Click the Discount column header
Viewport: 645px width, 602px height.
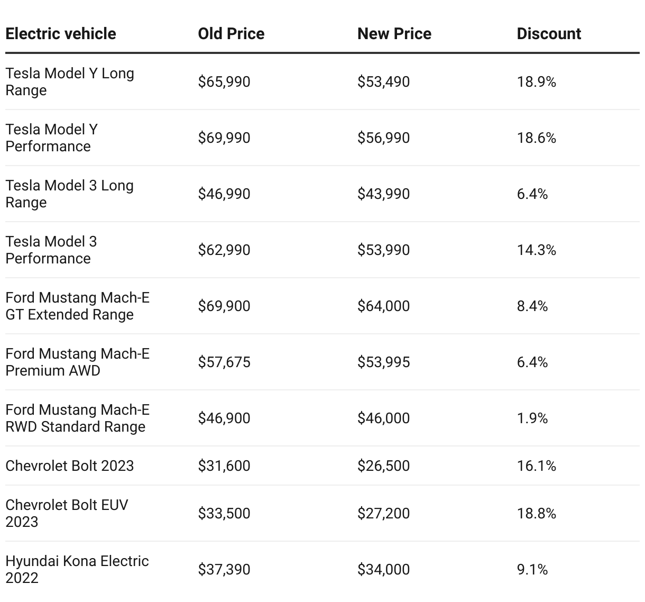pyautogui.click(x=549, y=34)
